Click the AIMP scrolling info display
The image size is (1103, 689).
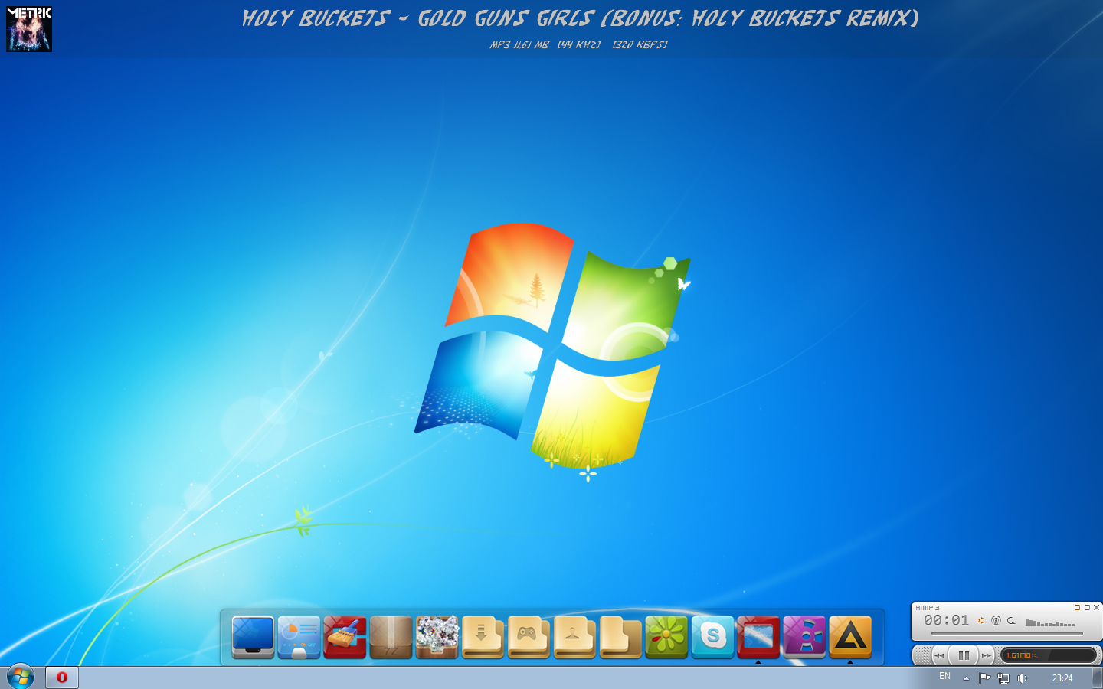click(1049, 655)
